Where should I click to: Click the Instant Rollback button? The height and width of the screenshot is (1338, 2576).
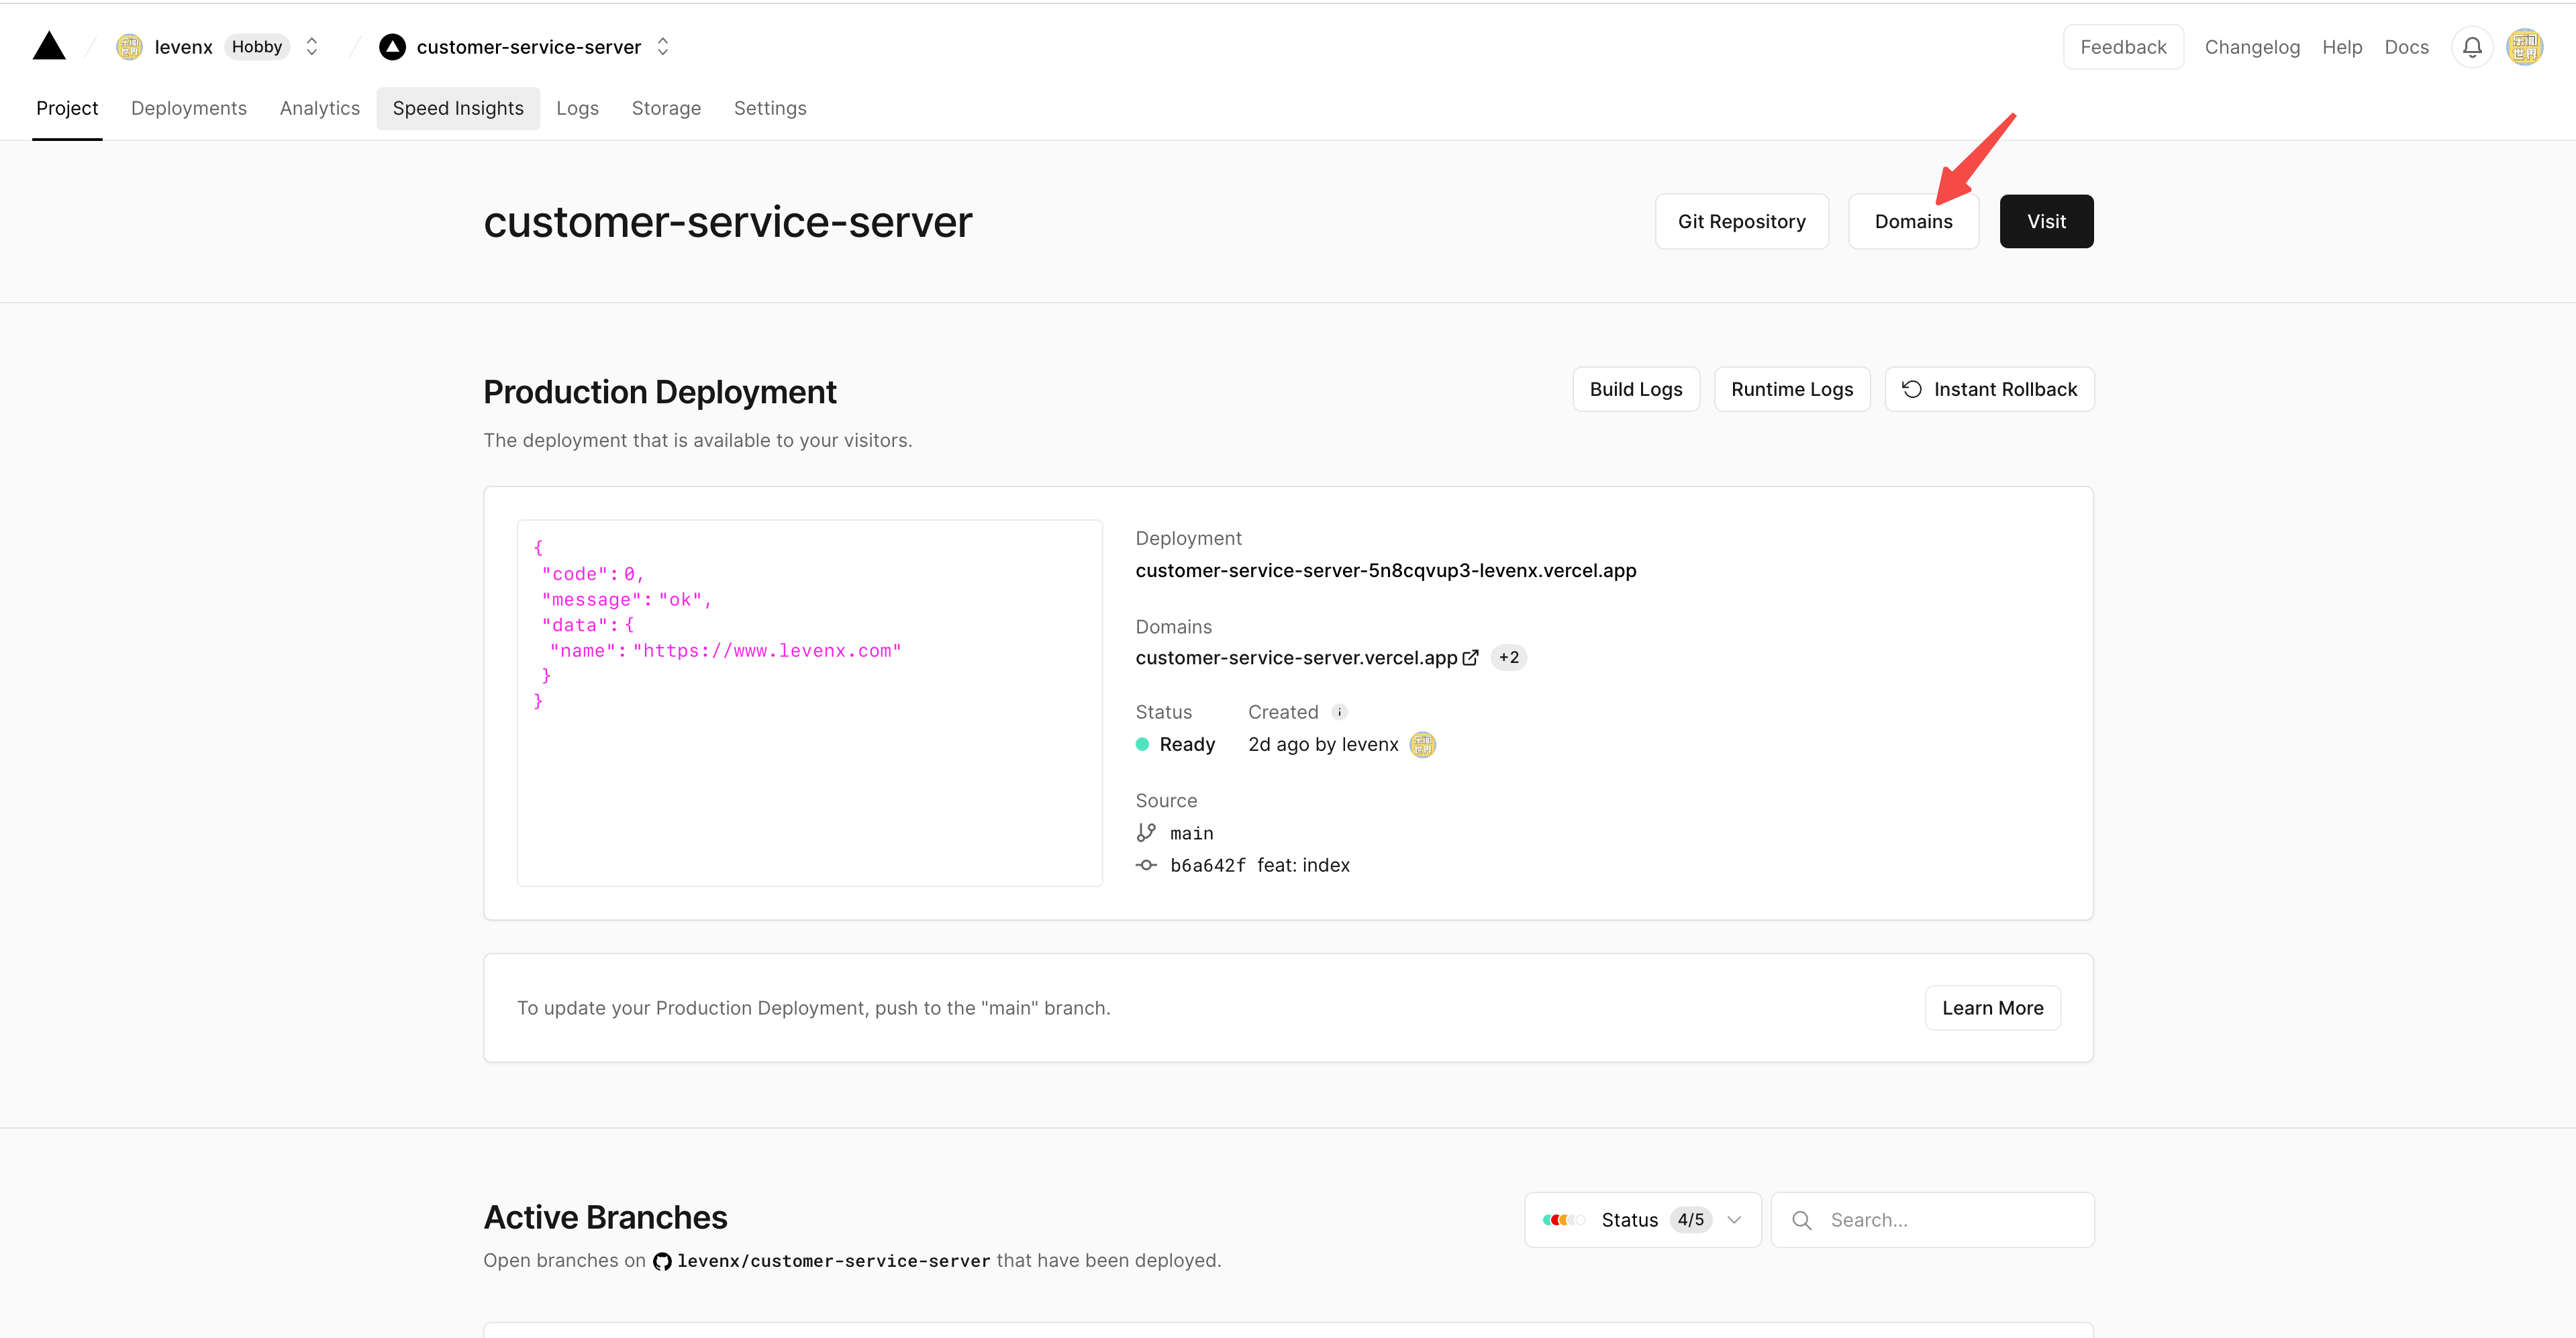(x=1989, y=389)
